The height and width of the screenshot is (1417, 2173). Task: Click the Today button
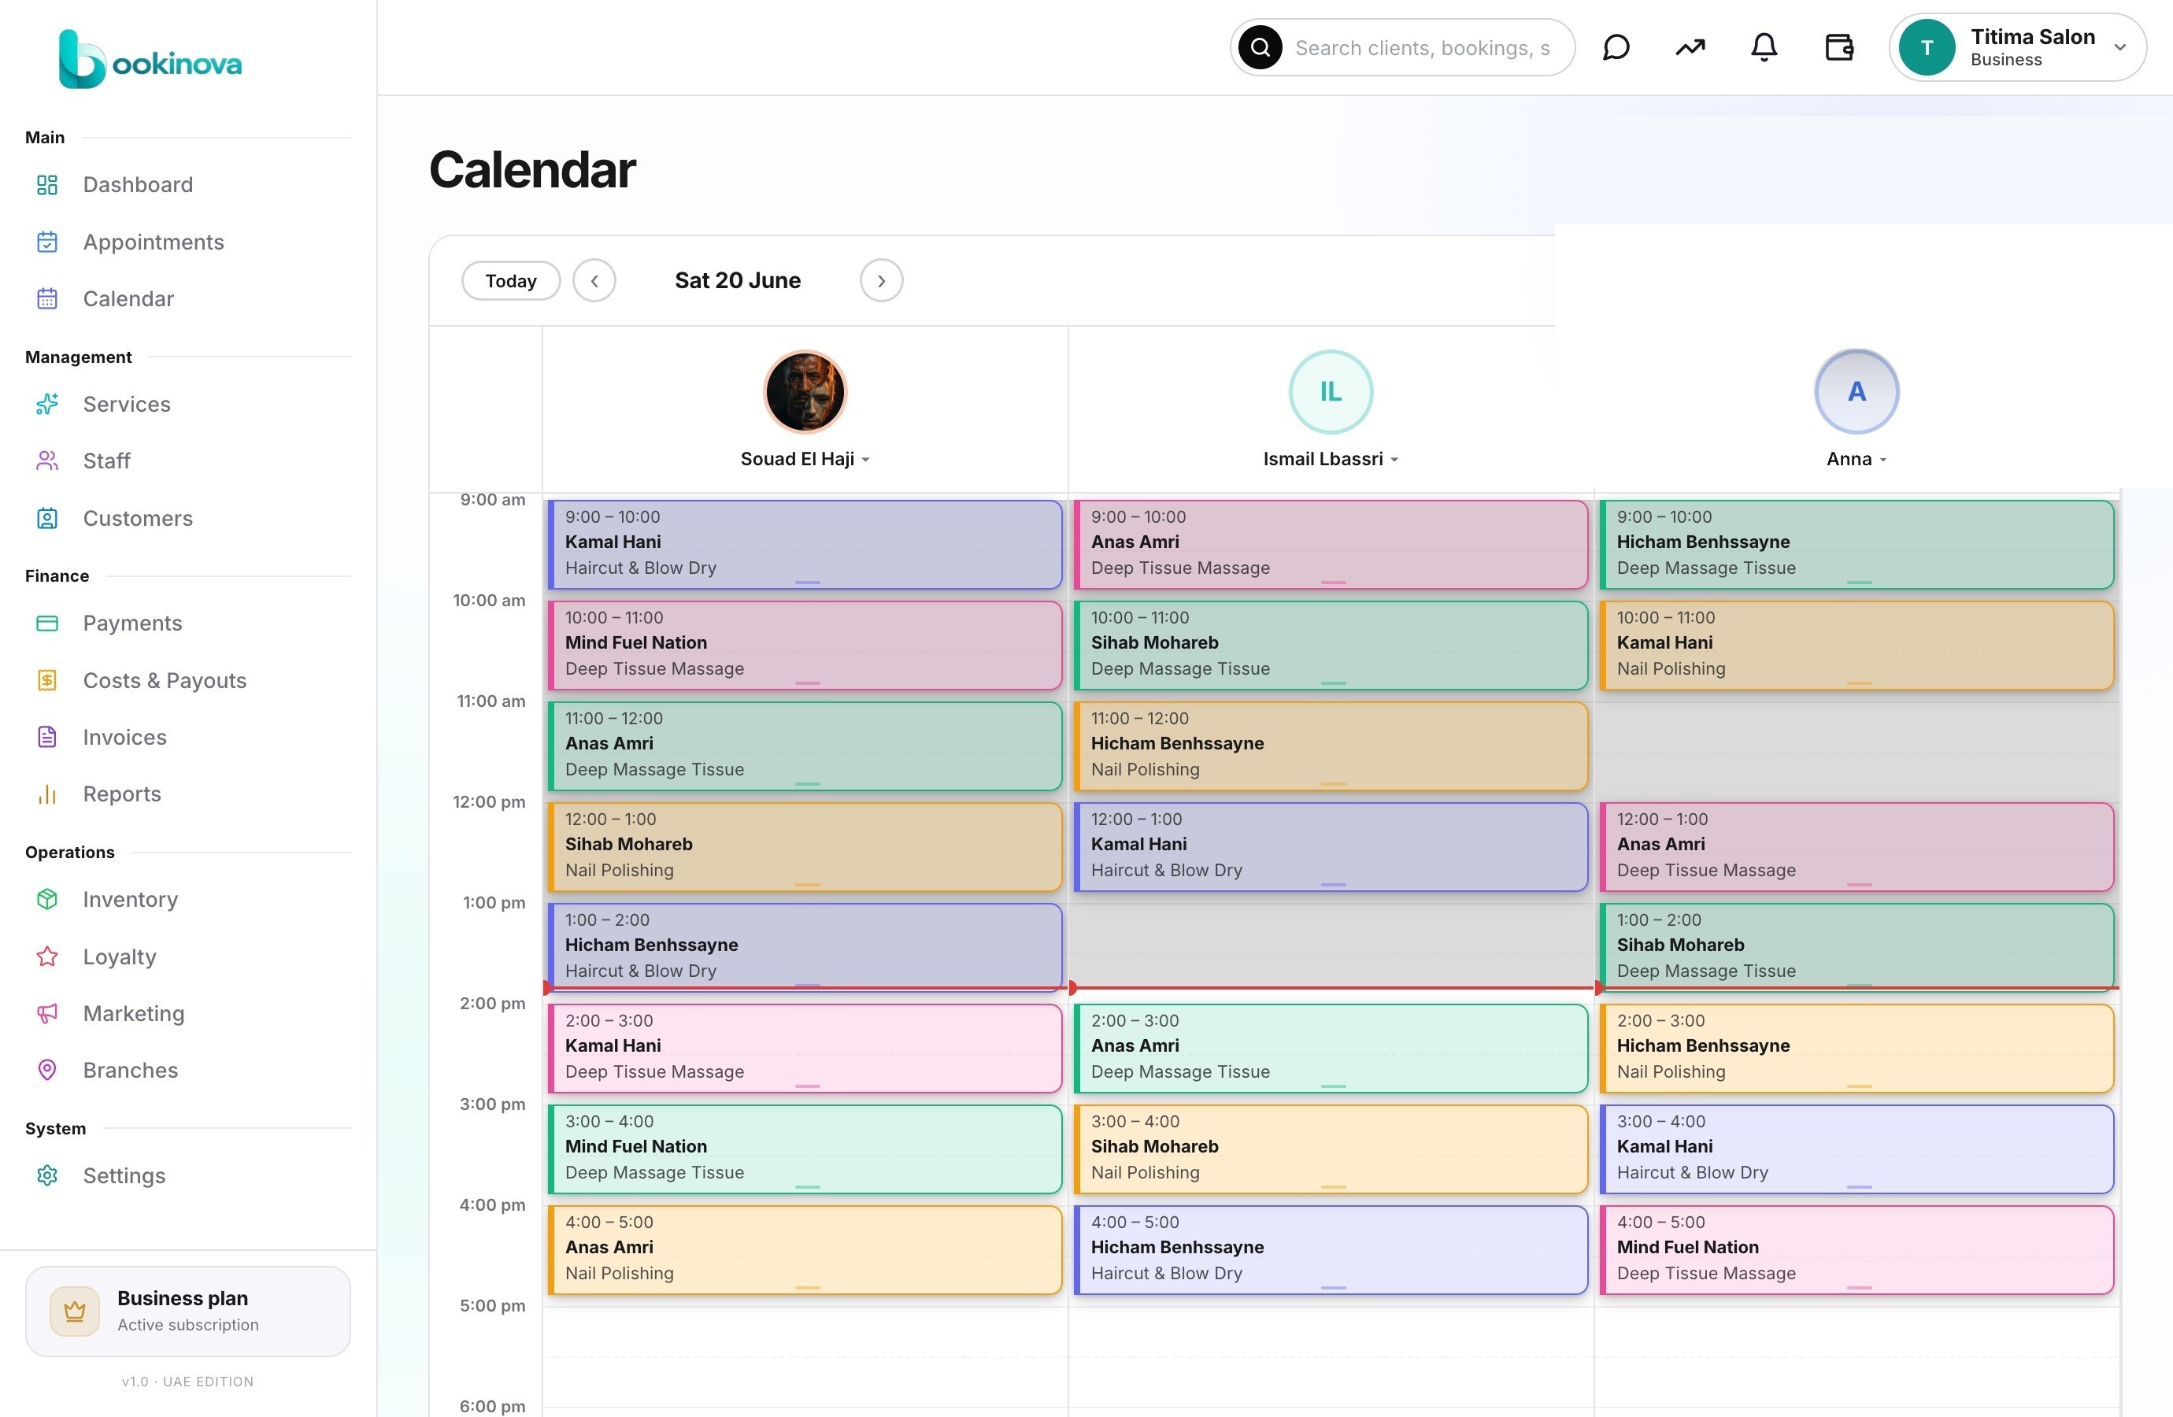pos(510,280)
